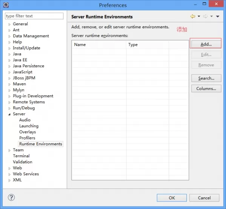
Task: Click the forward navigation arrow icon
Action: pyautogui.click(x=205, y=17)
